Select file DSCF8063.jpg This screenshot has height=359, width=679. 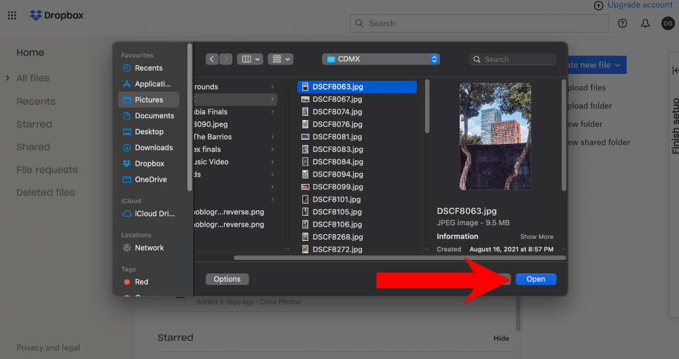pos(357,87)
